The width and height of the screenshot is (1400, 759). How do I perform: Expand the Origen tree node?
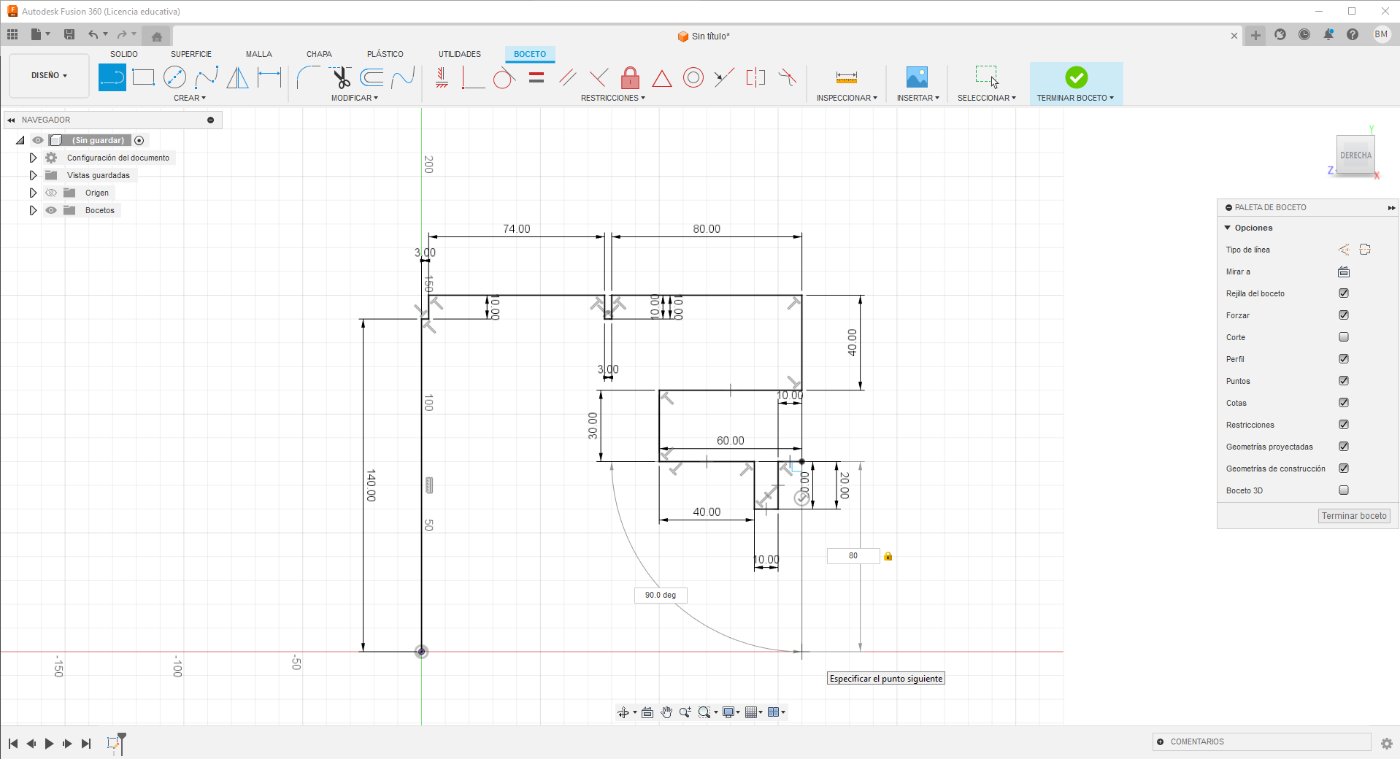pyautogui.click(x=33, y=193)
